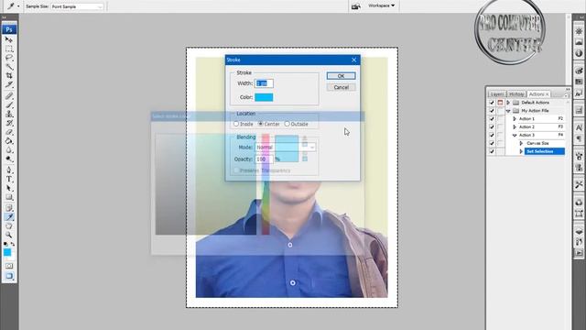Toggle checkmark for Action 1
Viewport: 586px width, 330px height.
[492, 118]
